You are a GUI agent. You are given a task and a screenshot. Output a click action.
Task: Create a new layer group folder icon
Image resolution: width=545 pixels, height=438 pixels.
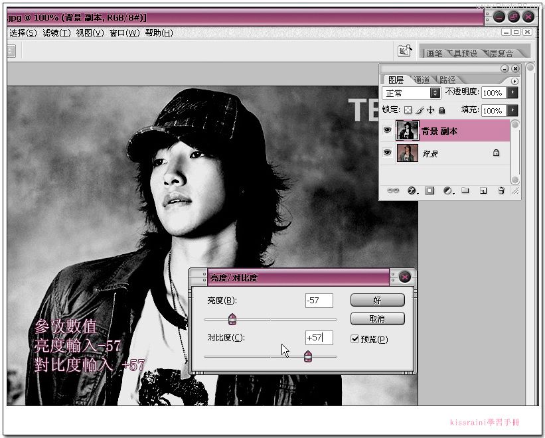coord(465,190)
